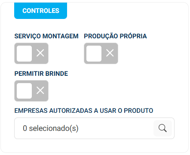190x155 pixels.
Task: Switch on the Permitir Brinde toggle
Action: pyautogui.click(x=31, y=91)
